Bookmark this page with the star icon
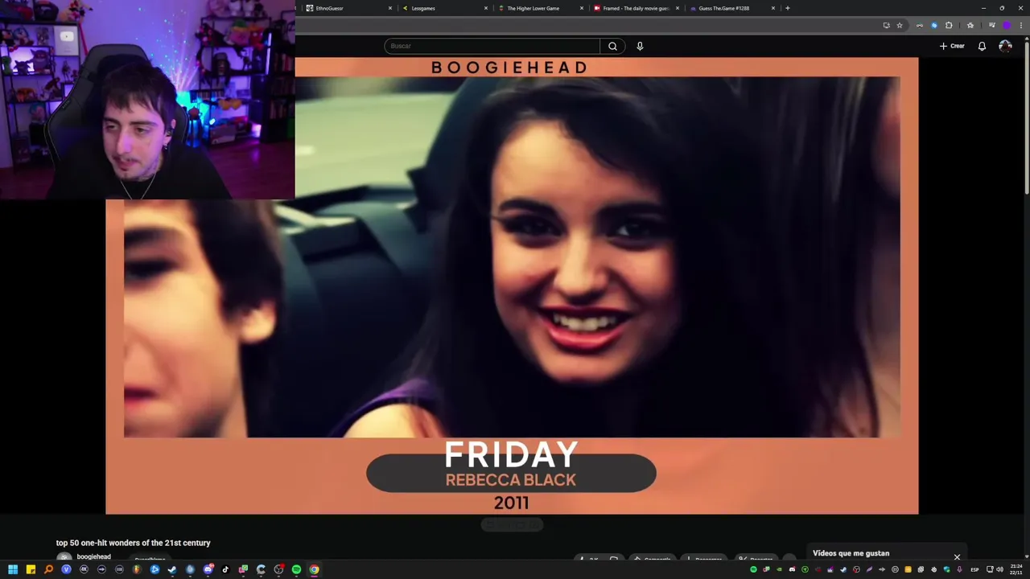Image resolution: width=1030 pixels, height=579 pixels. pos(900,25)
